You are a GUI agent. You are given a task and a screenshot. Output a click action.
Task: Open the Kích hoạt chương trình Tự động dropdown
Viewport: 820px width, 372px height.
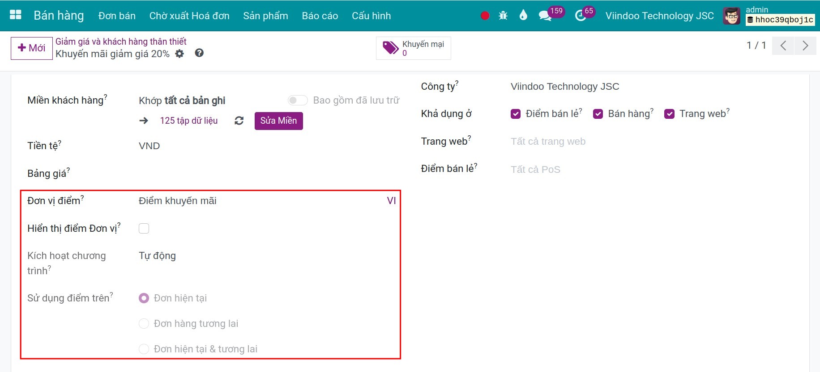269,256
